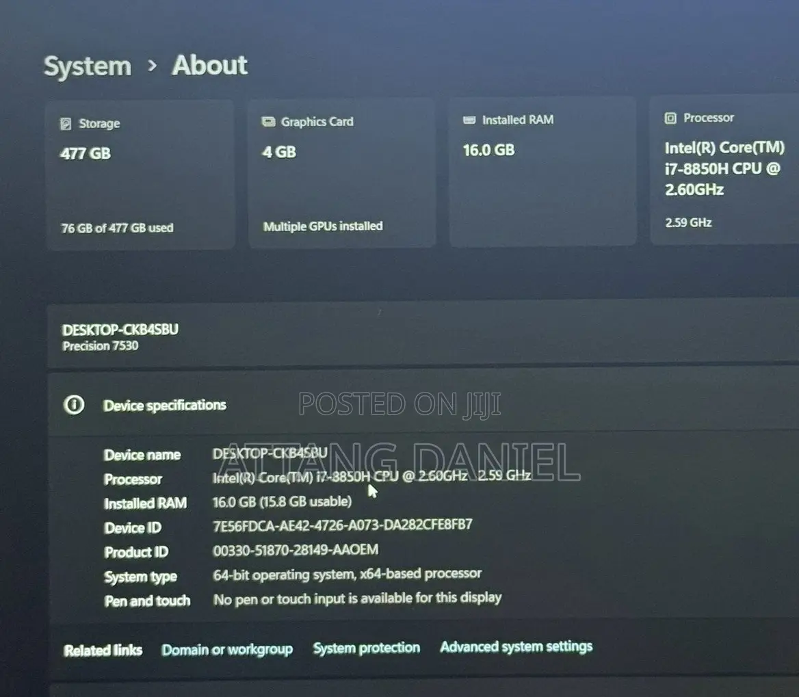The image size is (799, 697).
Task: Click 'Multiple GPUs installed' text
Action: coord(323,226)
